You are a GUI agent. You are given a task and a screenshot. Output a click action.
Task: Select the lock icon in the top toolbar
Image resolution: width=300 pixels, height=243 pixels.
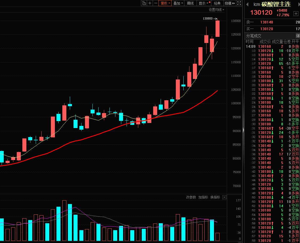pyautogui.click(x=144, y=3)
